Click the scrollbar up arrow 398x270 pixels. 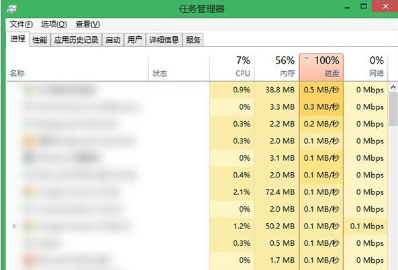click(393, 87)
